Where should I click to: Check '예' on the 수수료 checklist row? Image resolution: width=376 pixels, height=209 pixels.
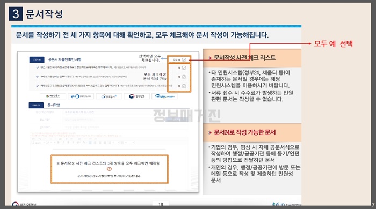tap(184, 77)
